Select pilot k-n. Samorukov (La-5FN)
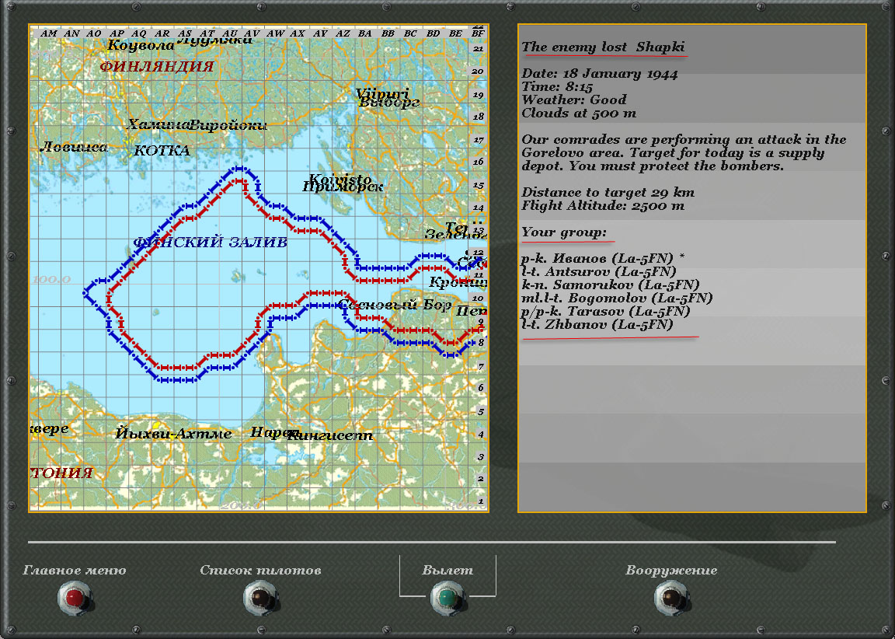Screen dimensions: 895x639 [x=610, y=285]
